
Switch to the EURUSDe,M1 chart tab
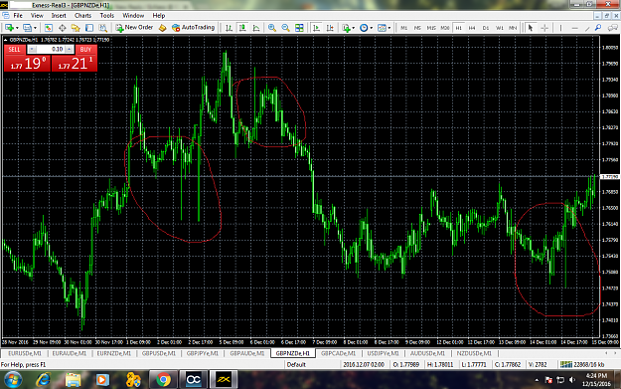[x=25, y=353]
